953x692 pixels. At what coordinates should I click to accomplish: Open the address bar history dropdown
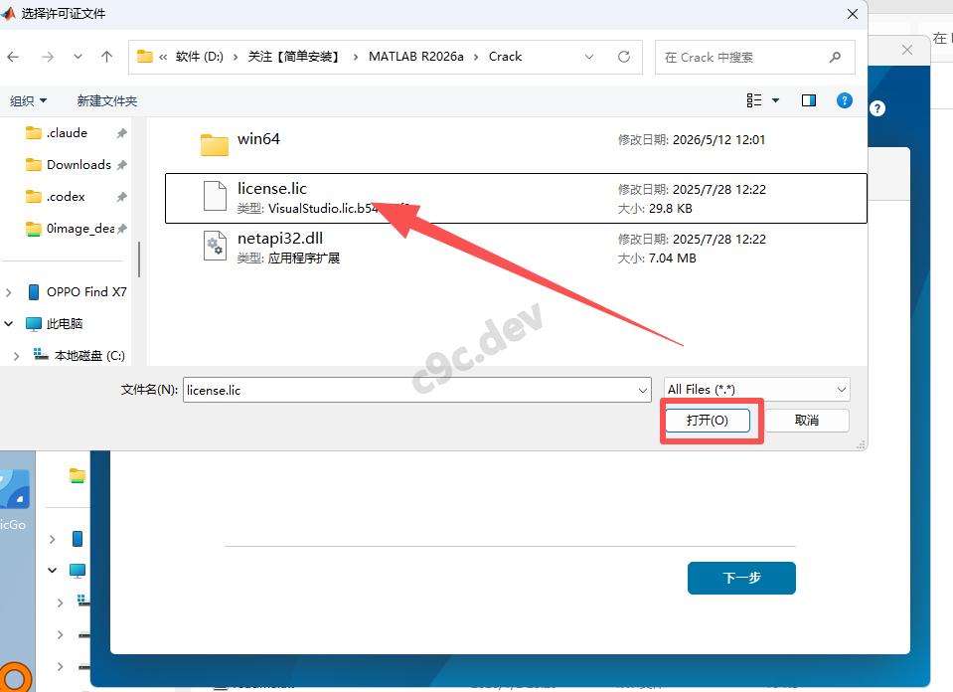pos(589,57)
